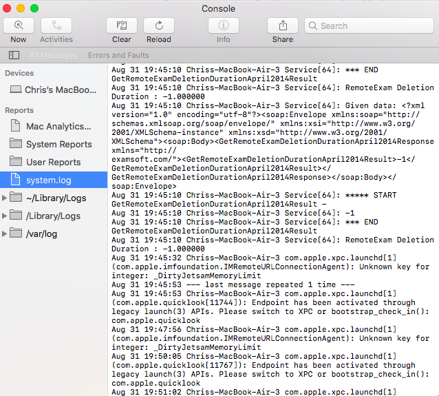439x396 pixels.
Task: Click the magnifier icon in Search field
Action: tap(312, 25)
